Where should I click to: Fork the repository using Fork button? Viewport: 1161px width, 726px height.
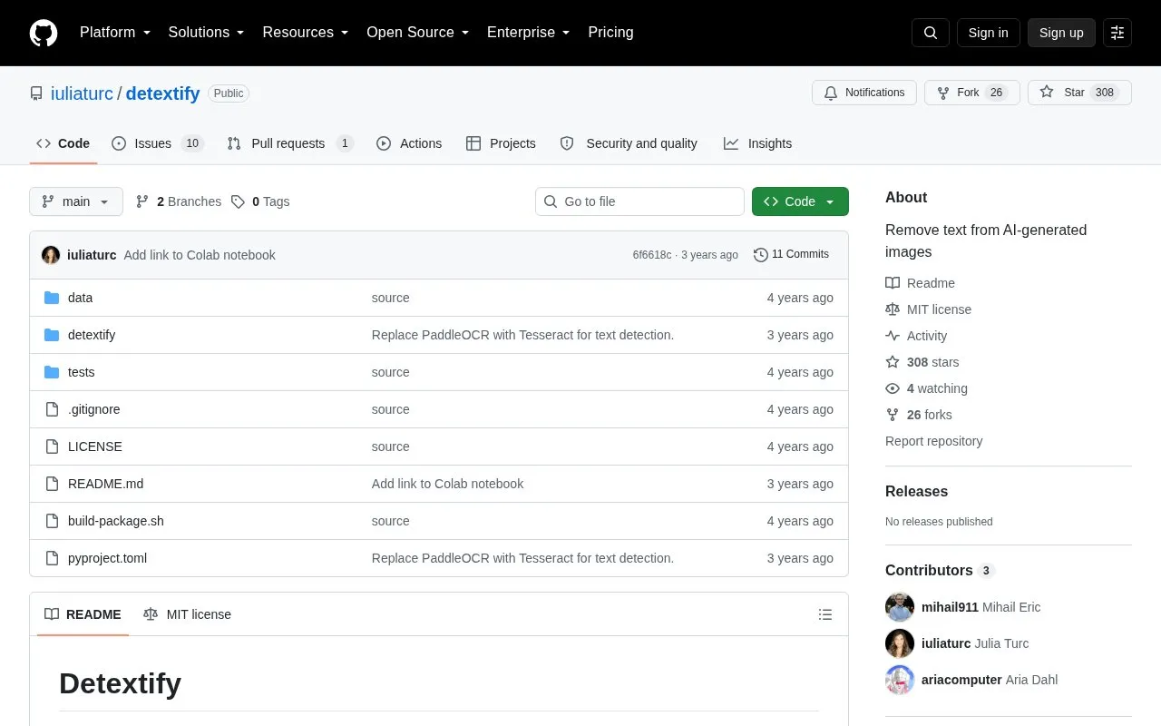click(972, 93)
